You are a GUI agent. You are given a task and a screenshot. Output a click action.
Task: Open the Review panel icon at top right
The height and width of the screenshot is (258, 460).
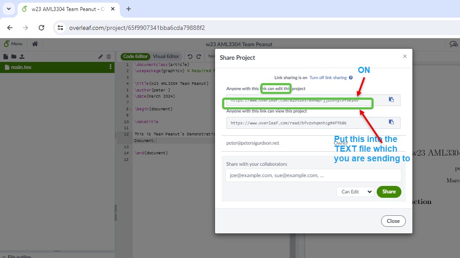click(453, 44)
